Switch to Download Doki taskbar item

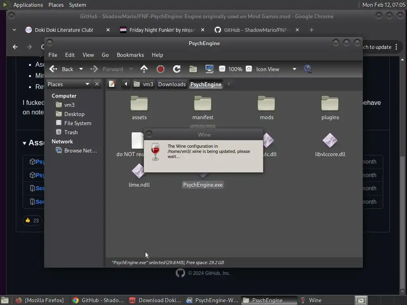tap(155, 300)
